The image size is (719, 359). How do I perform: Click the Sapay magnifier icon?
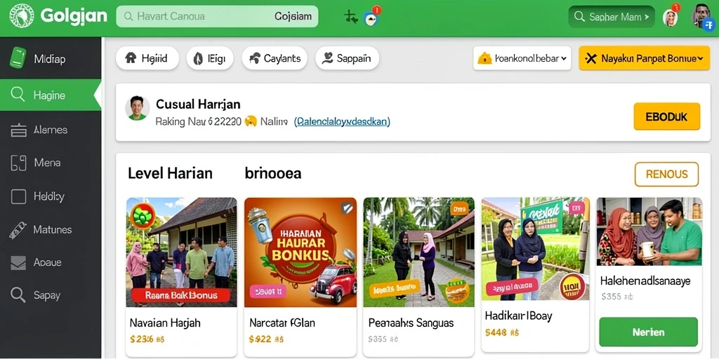[18, 295]
